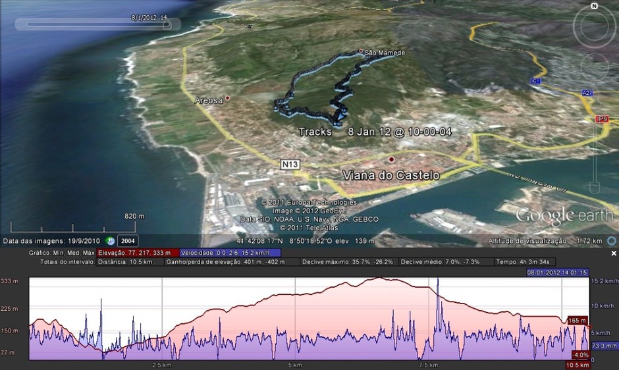Toggle the Velocidade graph series

pos(230,252)
